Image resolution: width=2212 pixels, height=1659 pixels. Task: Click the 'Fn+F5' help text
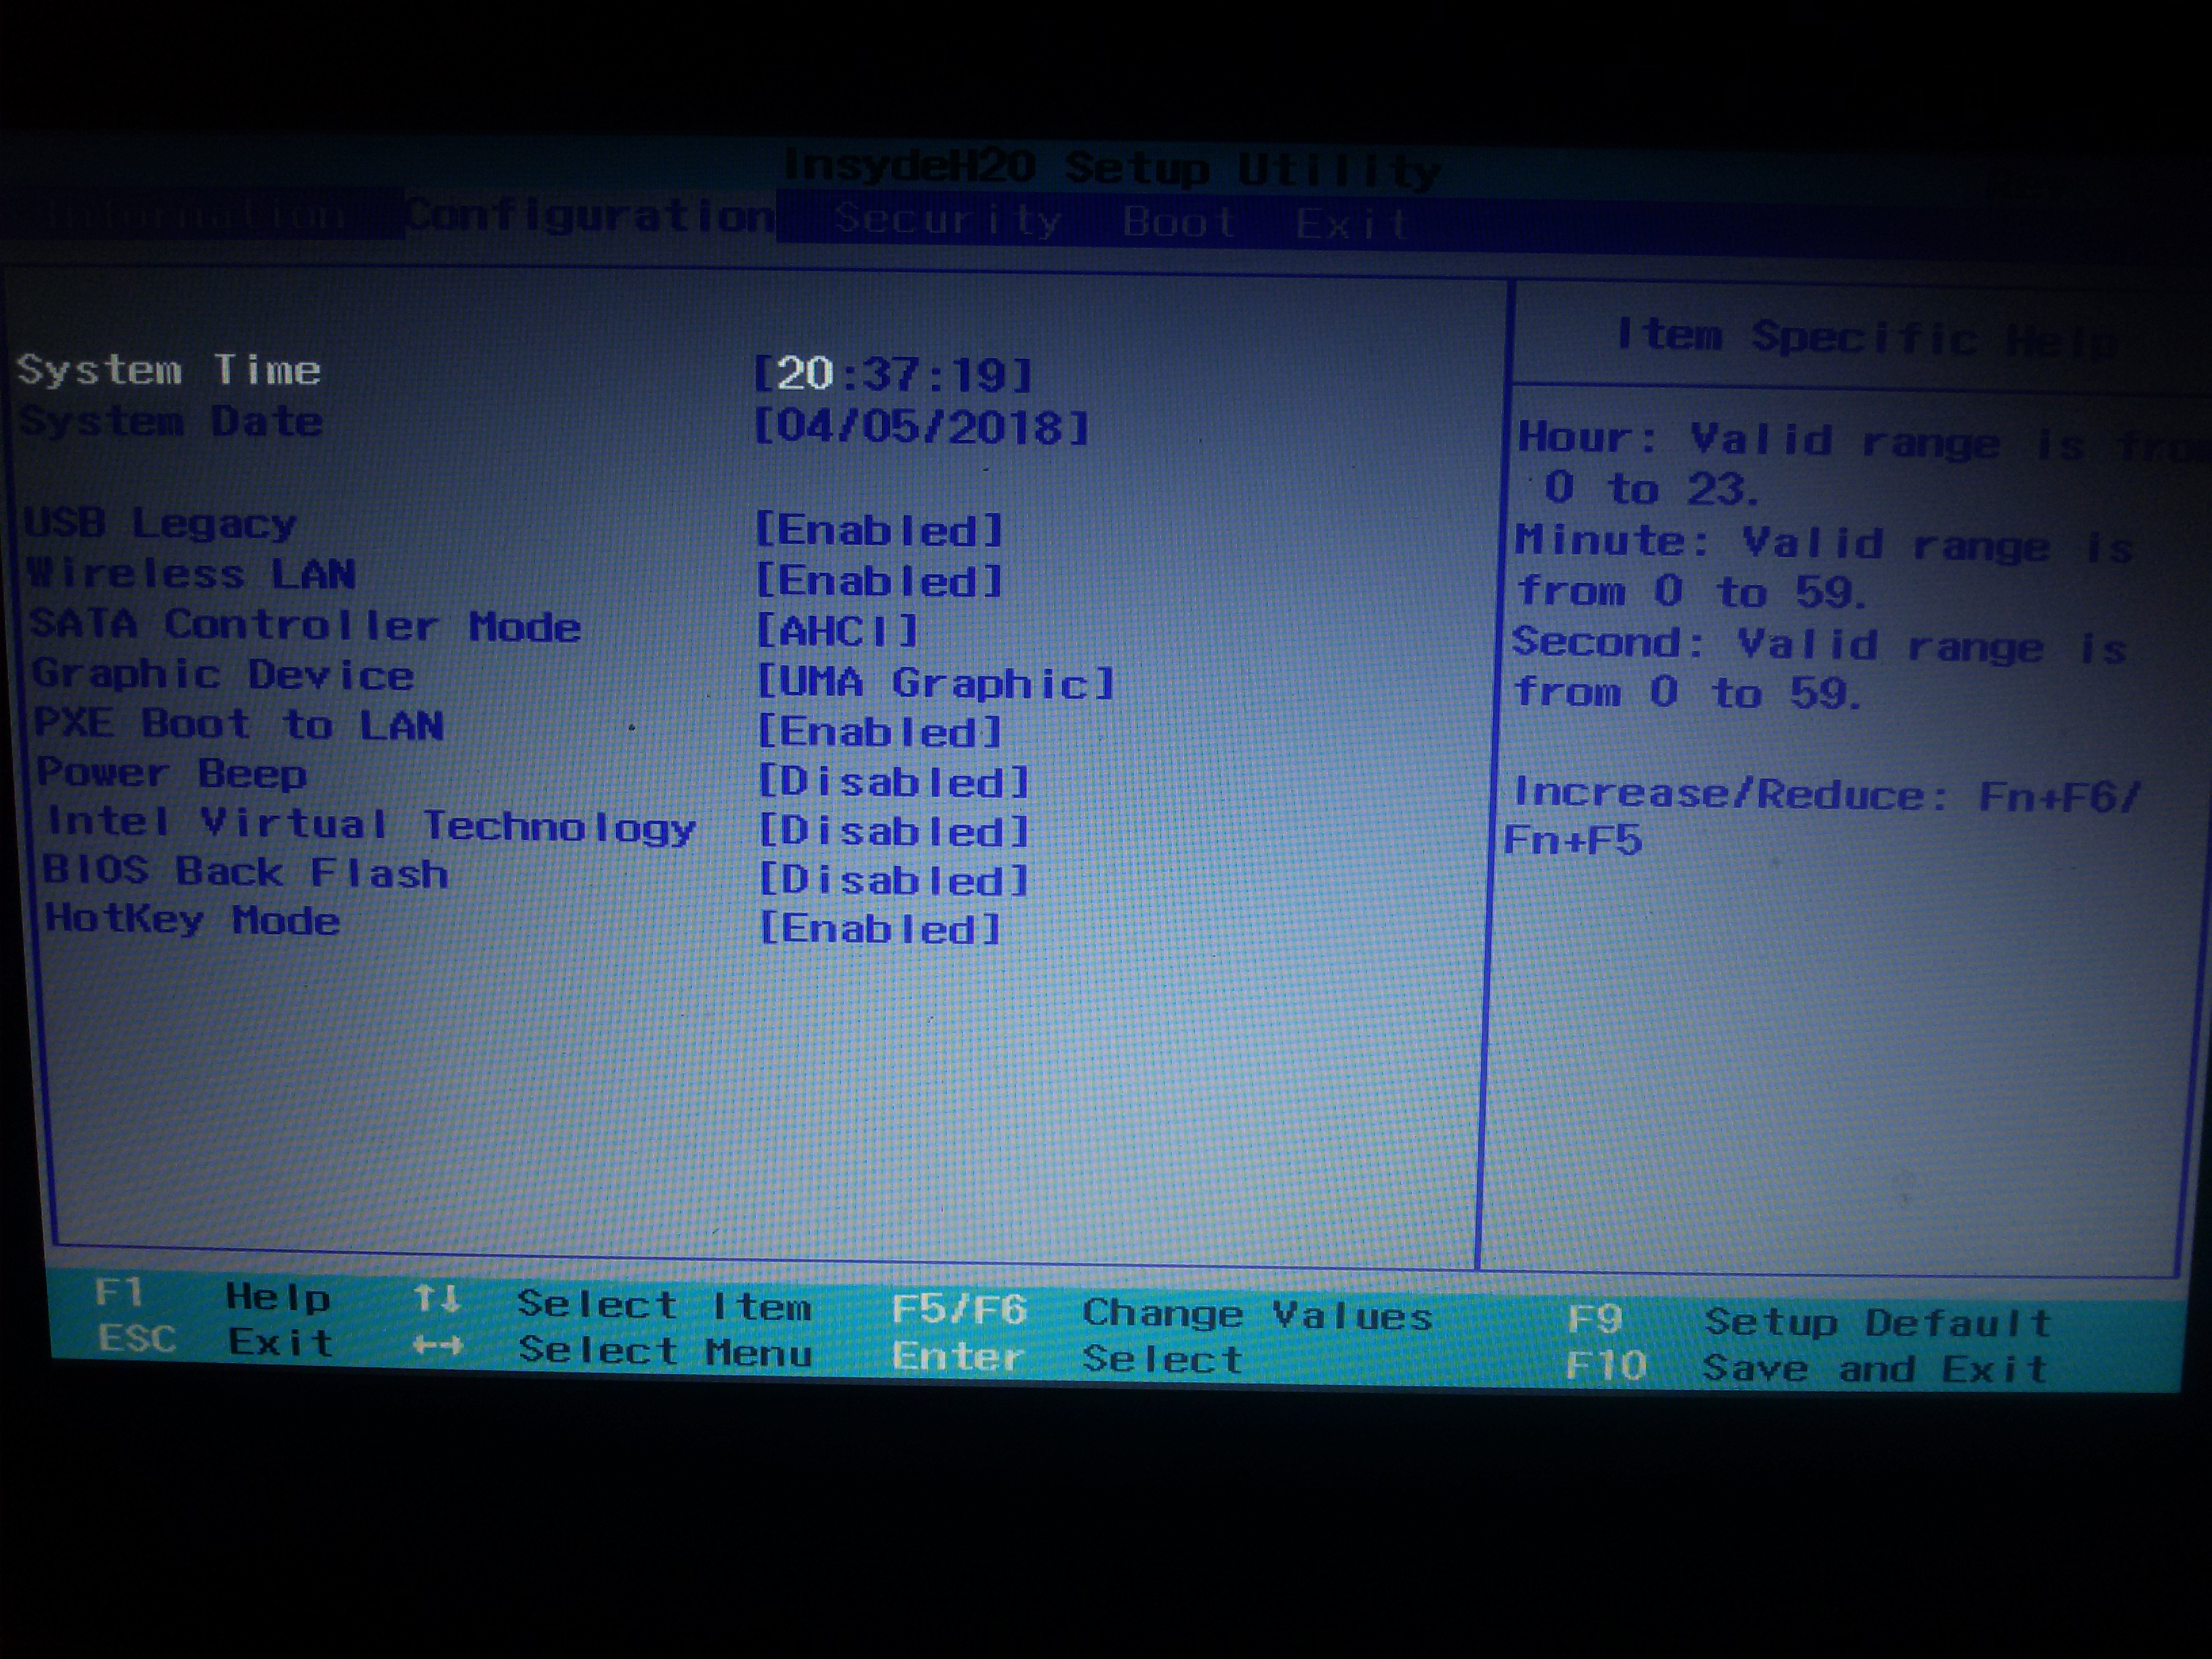click(x=1573, y=840)
